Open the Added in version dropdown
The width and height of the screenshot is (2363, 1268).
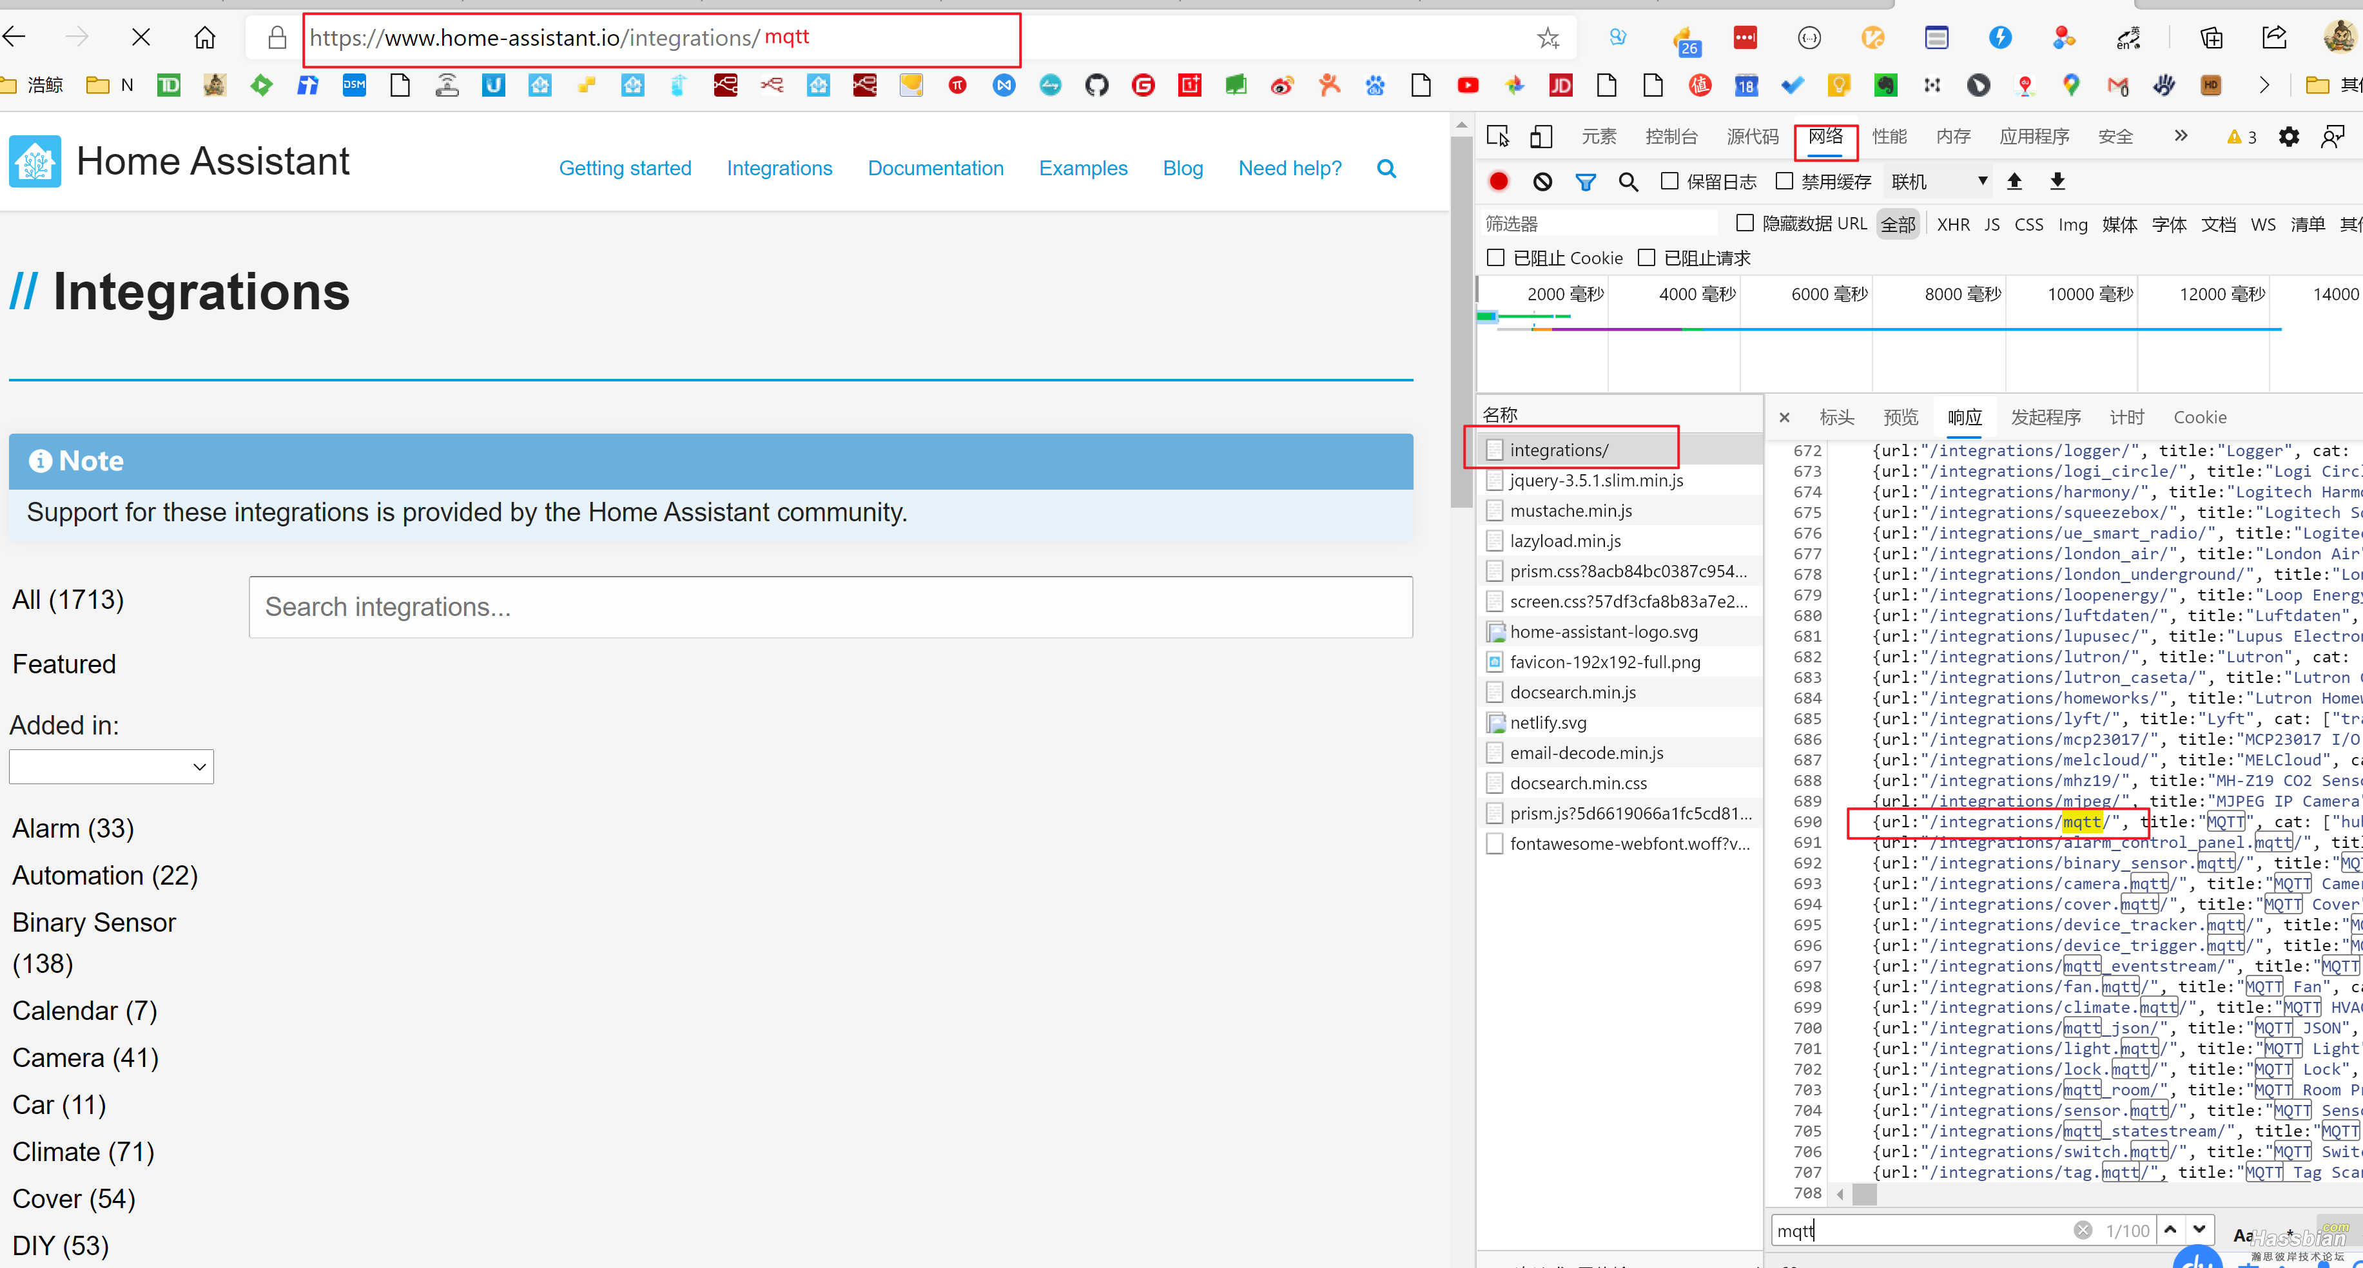click(111, 767)
